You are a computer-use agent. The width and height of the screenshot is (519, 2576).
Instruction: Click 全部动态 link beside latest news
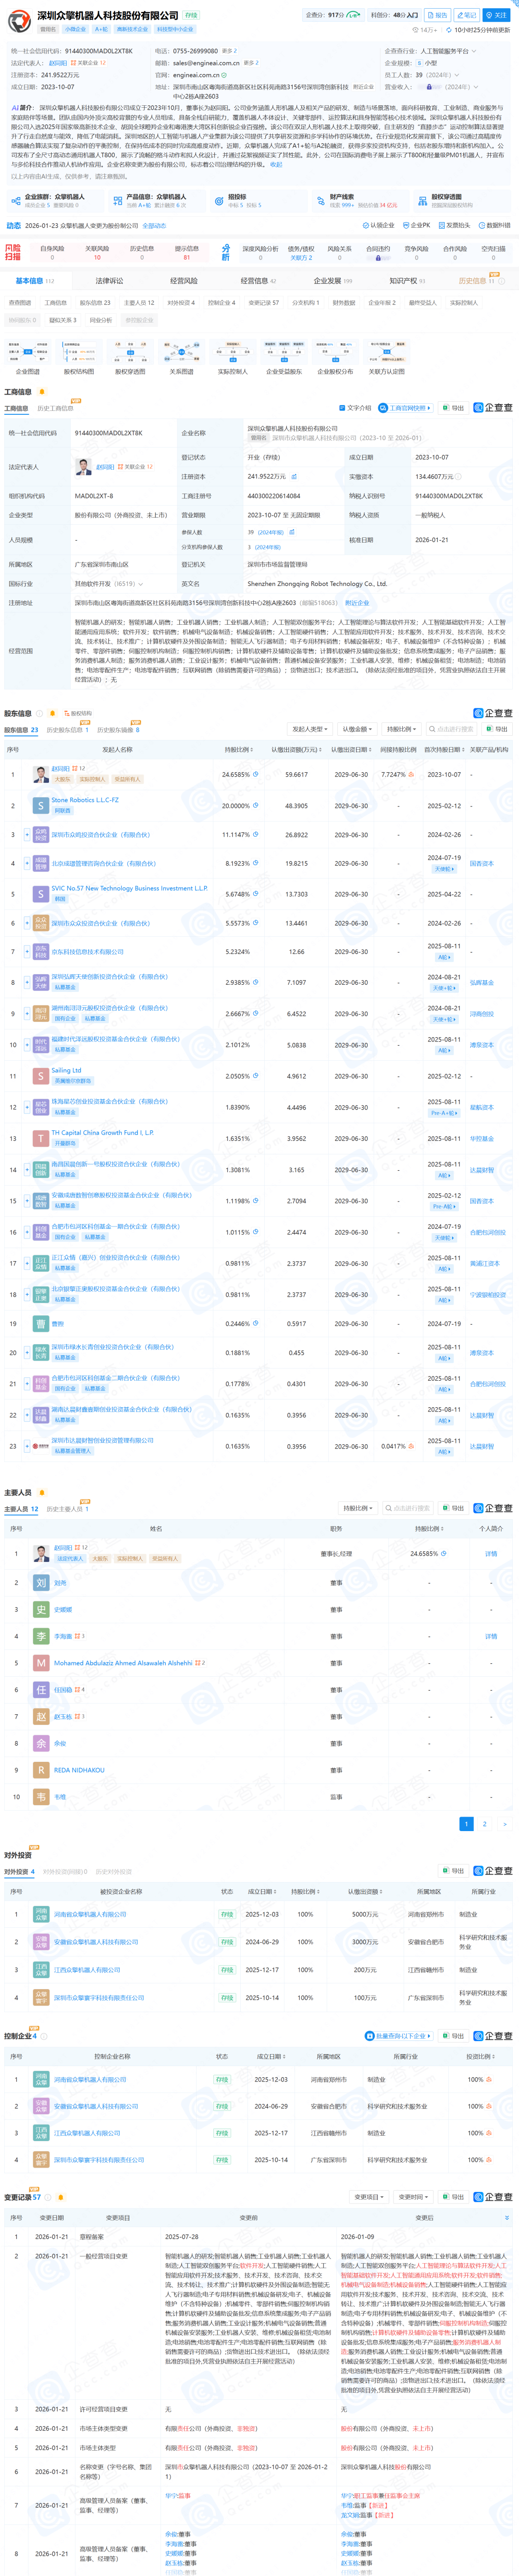(x=153, y=226)
